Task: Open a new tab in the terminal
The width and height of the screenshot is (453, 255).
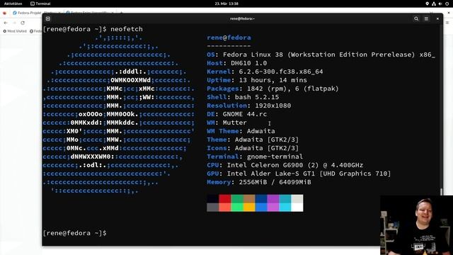Action: coord(48,18)
